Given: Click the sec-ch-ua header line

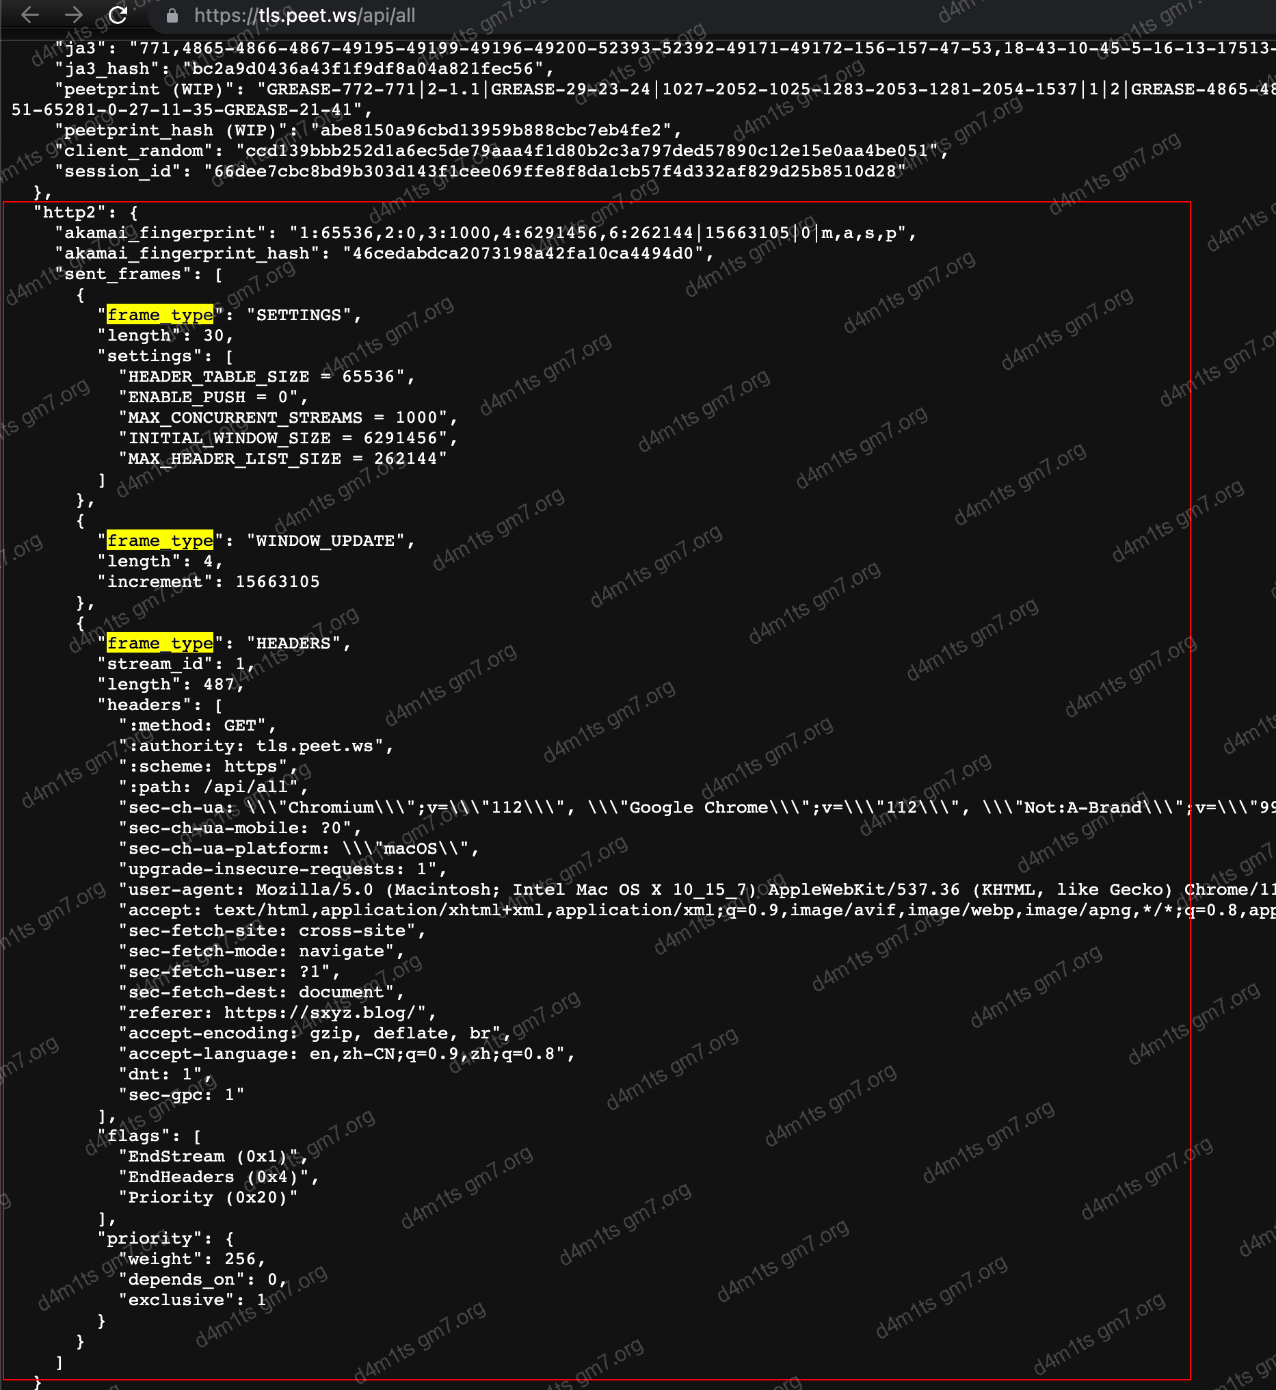Looking at the screenshot, I should (697, 809).
